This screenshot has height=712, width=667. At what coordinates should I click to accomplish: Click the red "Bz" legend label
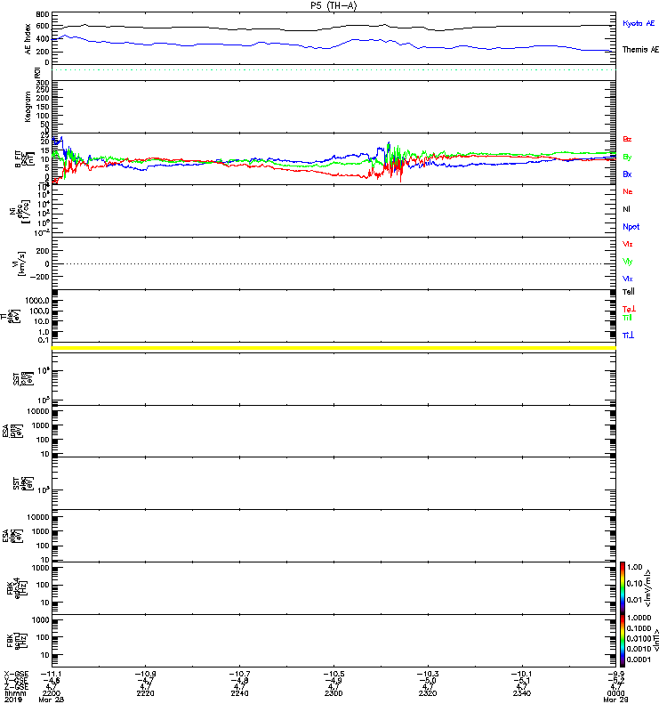tap(627, 139)
